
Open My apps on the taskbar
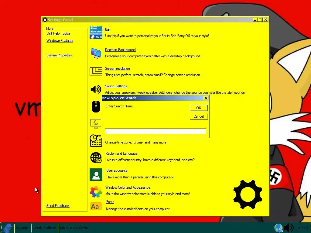(x=22, y=228)
